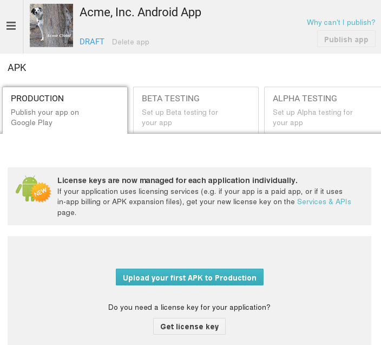Follow the Services & APIs link
The image size is (381, 345).
324,201
